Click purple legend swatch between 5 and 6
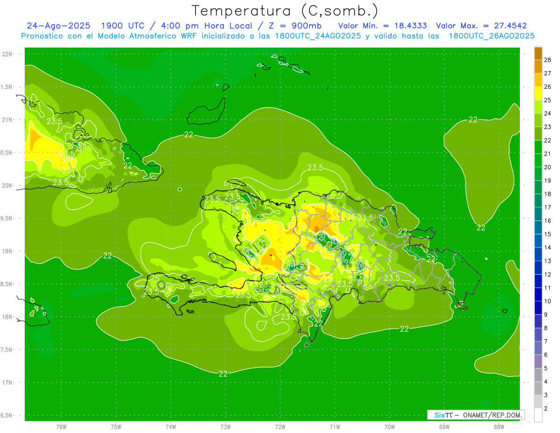 538,362
